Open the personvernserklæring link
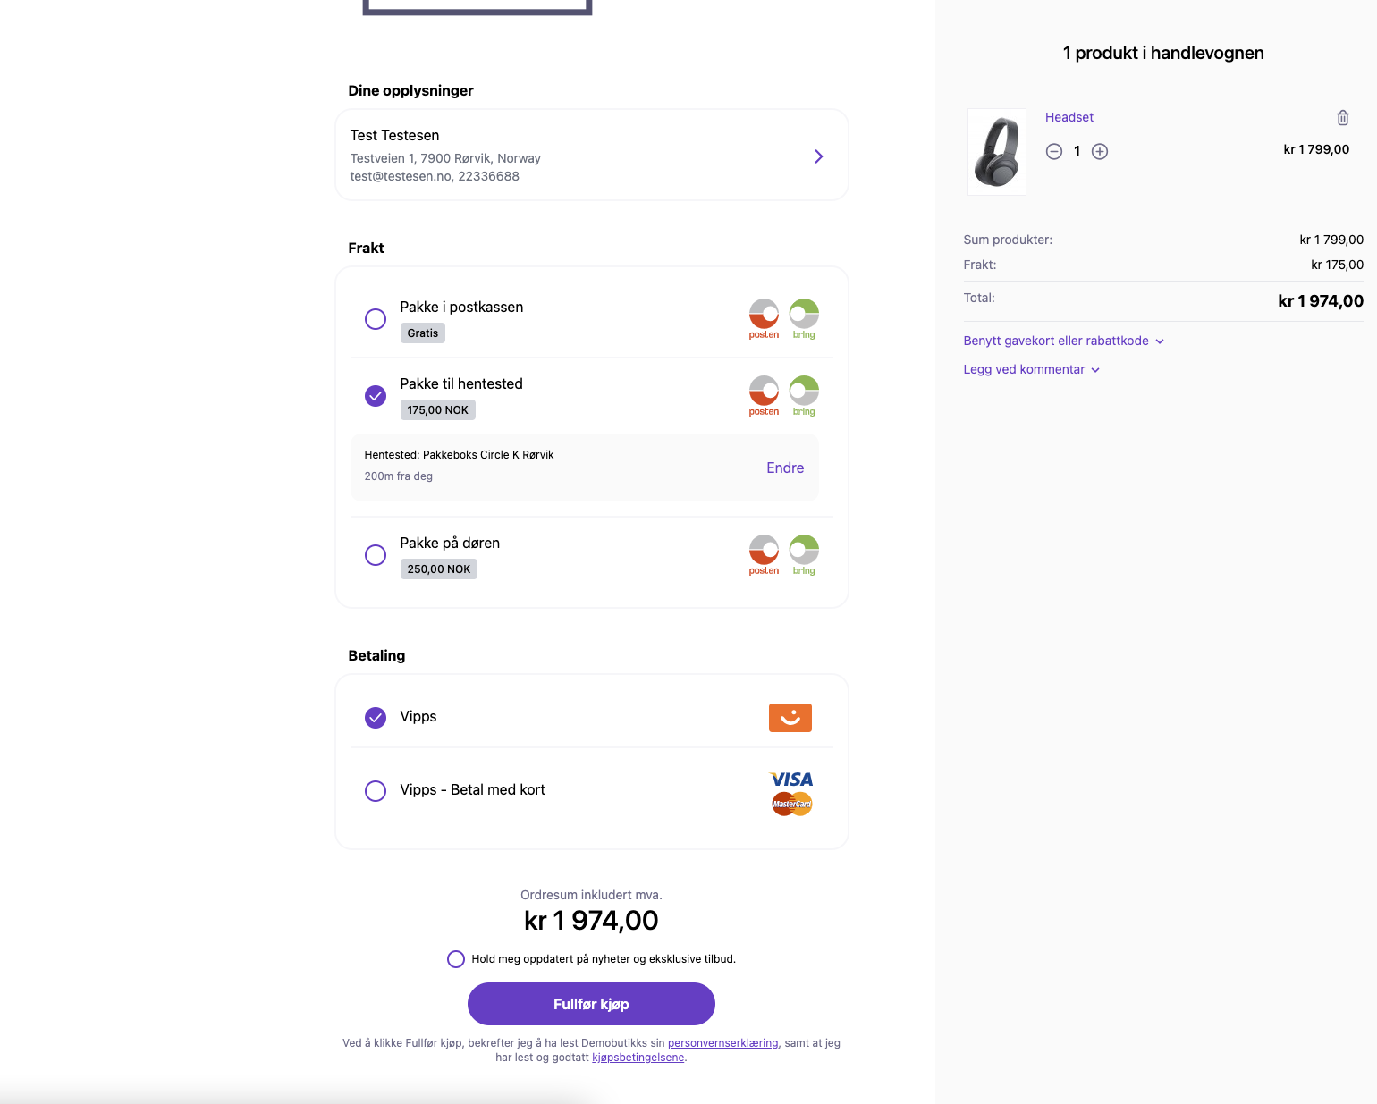Screen dimensions: 1377x1104 click(x=723, y=1043)
